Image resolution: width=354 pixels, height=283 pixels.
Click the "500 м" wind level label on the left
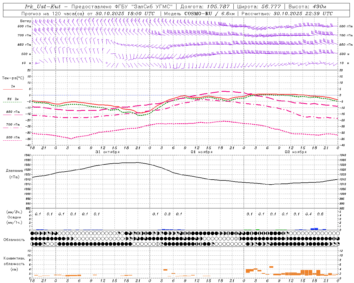point(26,54)
